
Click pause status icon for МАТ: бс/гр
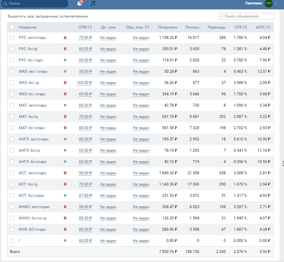click(65, 117)
